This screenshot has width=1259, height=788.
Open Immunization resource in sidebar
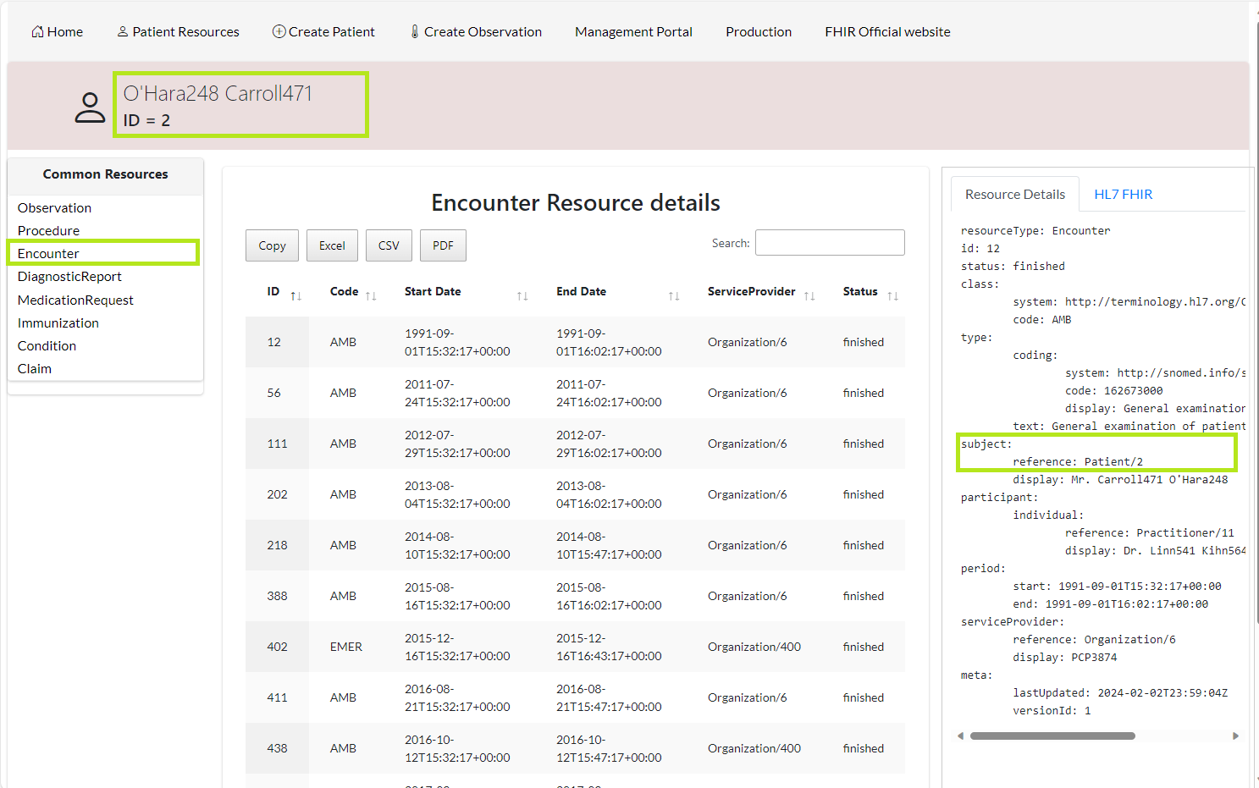58,322
